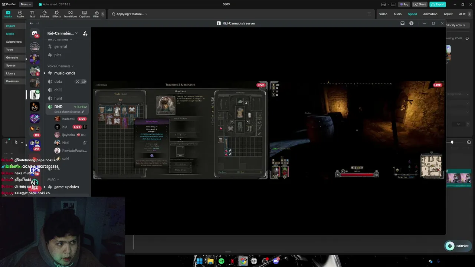Open the CapCut Menu dropdown
The width and height of the screenshot is (475, 267).
(26, 4)
